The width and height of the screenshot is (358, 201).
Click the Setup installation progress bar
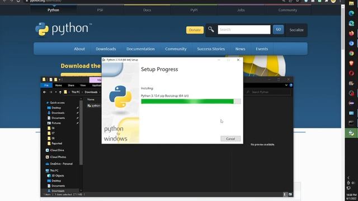click(191, 102)
